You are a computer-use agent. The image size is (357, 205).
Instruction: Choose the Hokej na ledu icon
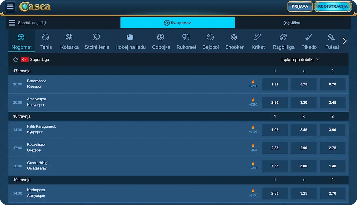point(130,37)
